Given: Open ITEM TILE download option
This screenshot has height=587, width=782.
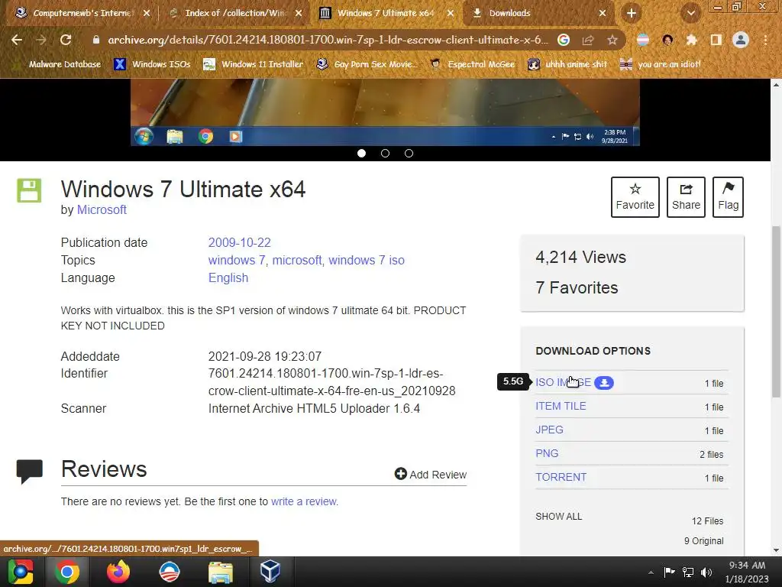Looking at the screenshot, I should pyautogui.click(x=561, y=407).
